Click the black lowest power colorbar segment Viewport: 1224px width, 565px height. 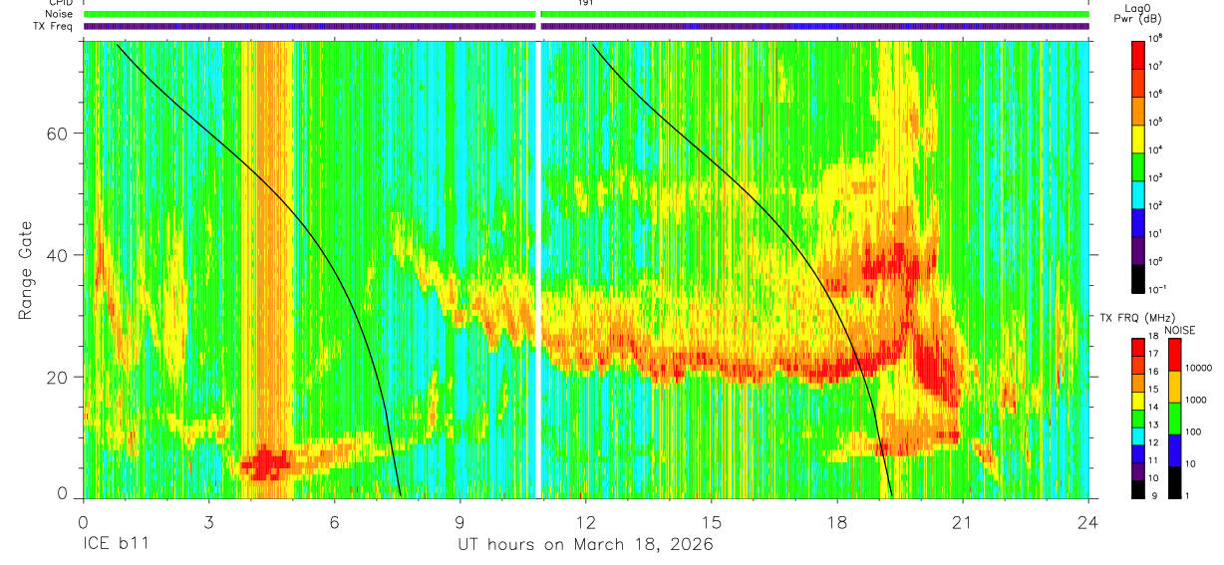point(1139,278)
